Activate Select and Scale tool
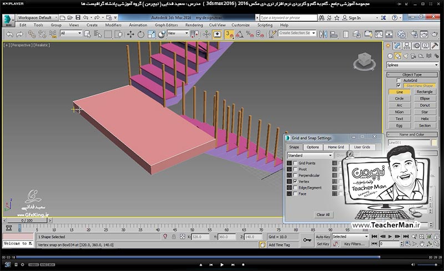Viewport: 444px width, 271px height. [x=151, y=34]
